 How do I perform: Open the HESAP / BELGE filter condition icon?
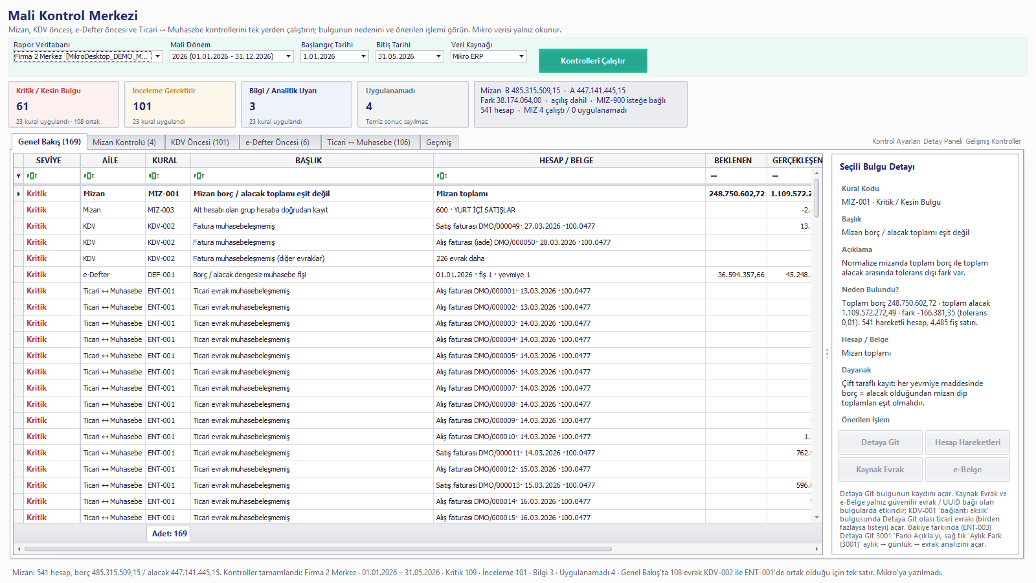tap(442, 176)
